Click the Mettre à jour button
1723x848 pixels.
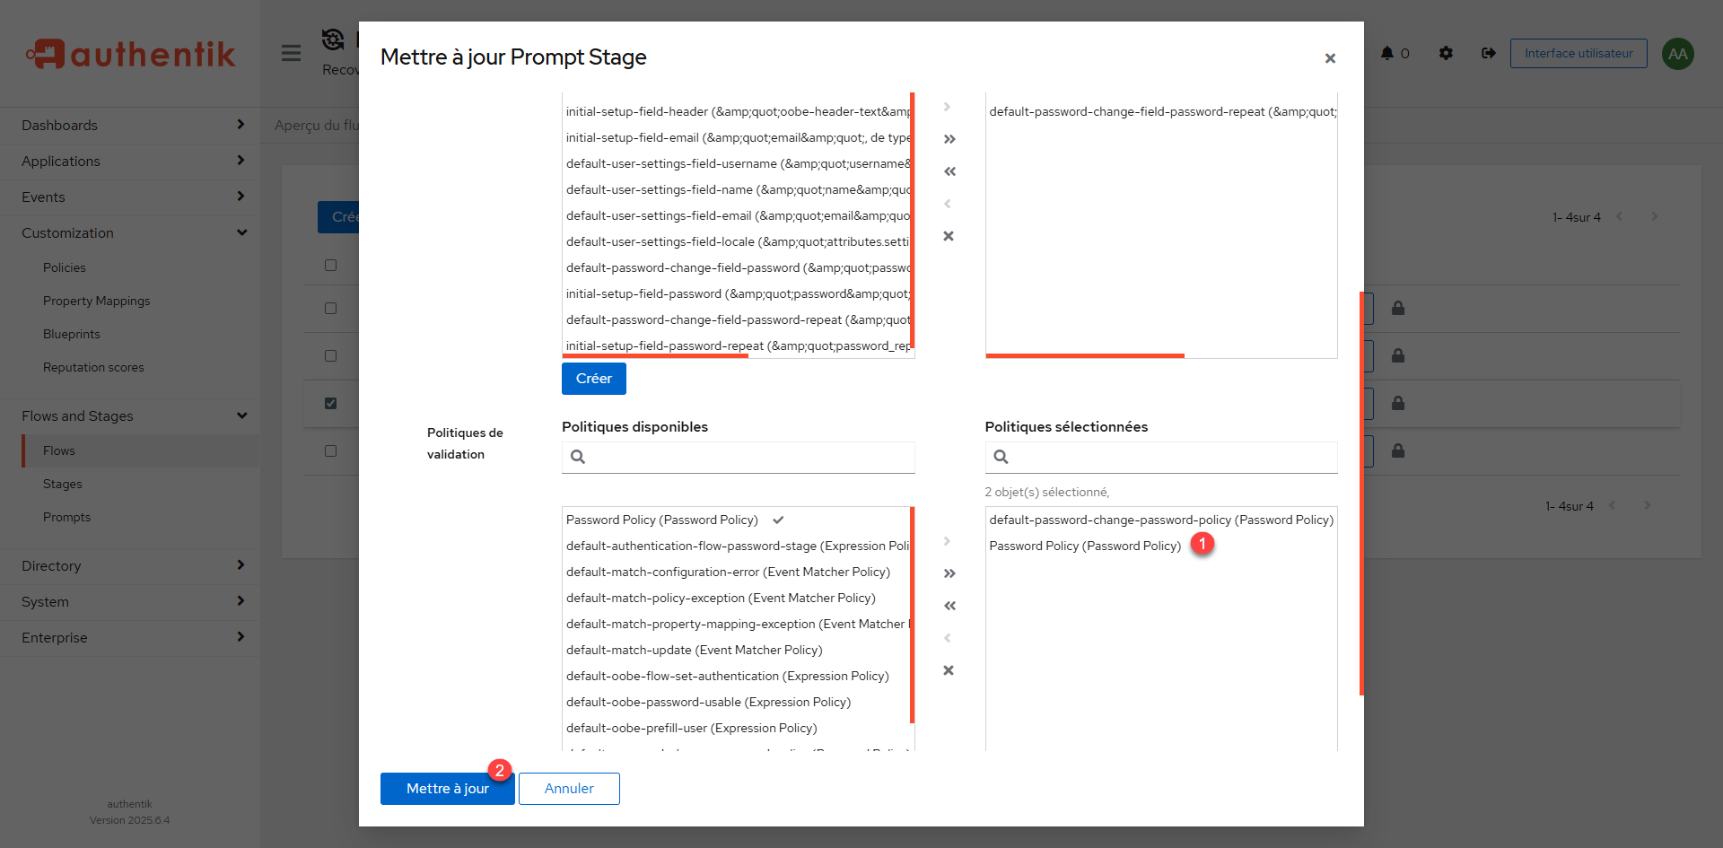[x=447, y=789]
